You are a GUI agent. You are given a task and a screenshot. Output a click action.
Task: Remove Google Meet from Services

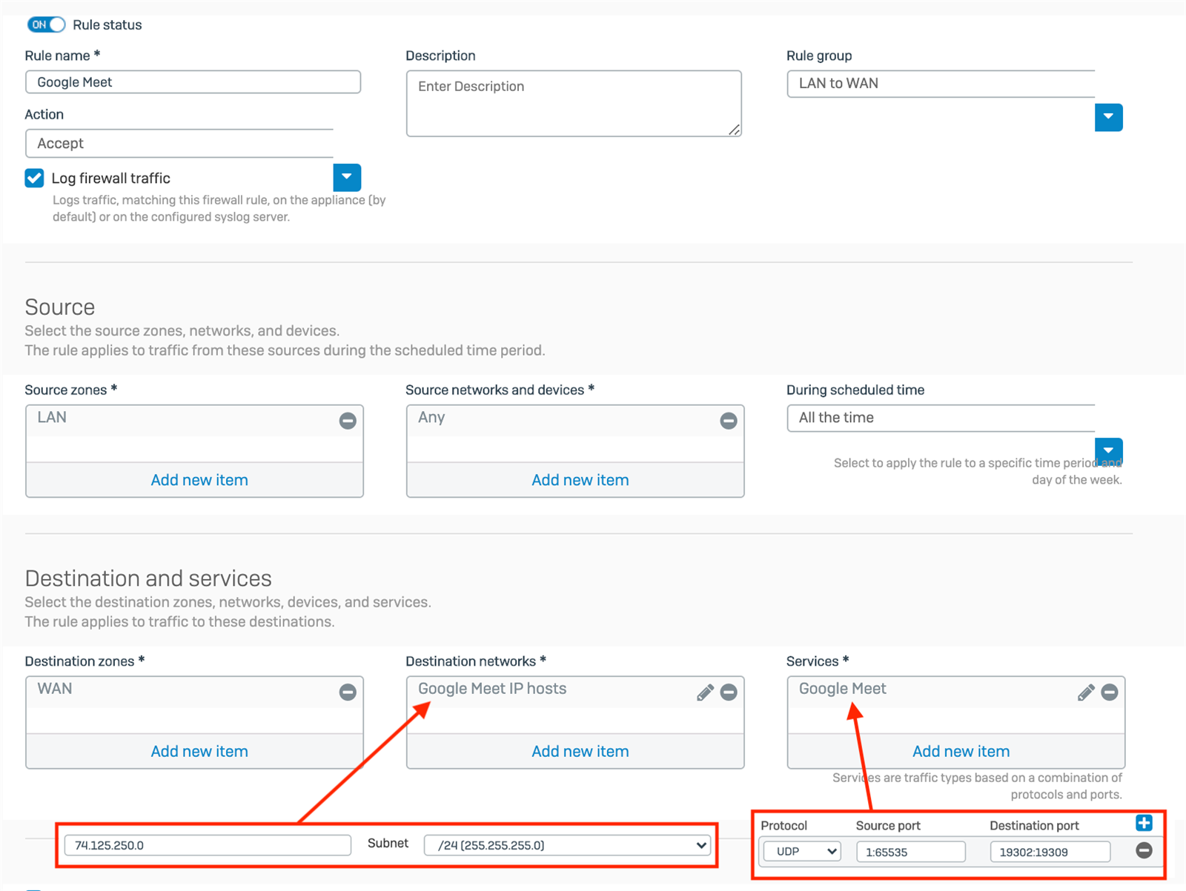[x=1110, y=692]
